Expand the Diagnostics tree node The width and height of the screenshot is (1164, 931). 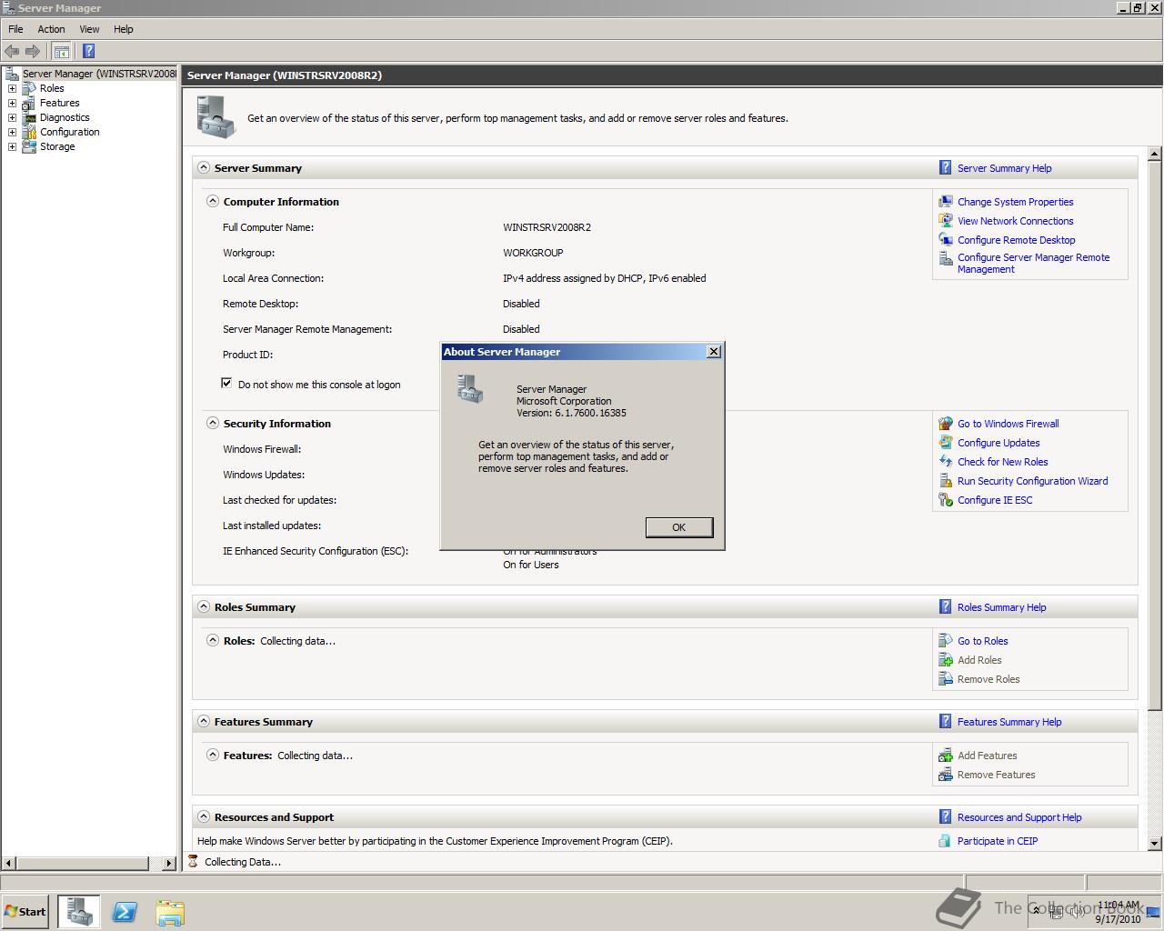point(12,117)
